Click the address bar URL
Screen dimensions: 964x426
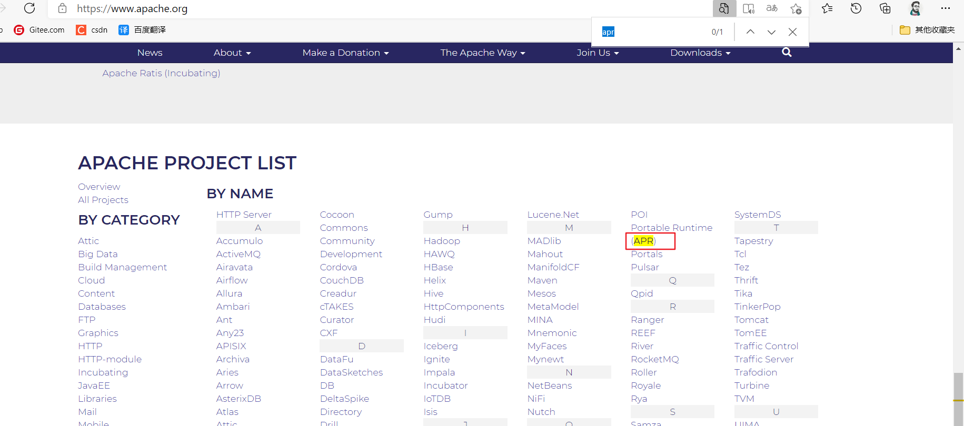tap(132, 8)
